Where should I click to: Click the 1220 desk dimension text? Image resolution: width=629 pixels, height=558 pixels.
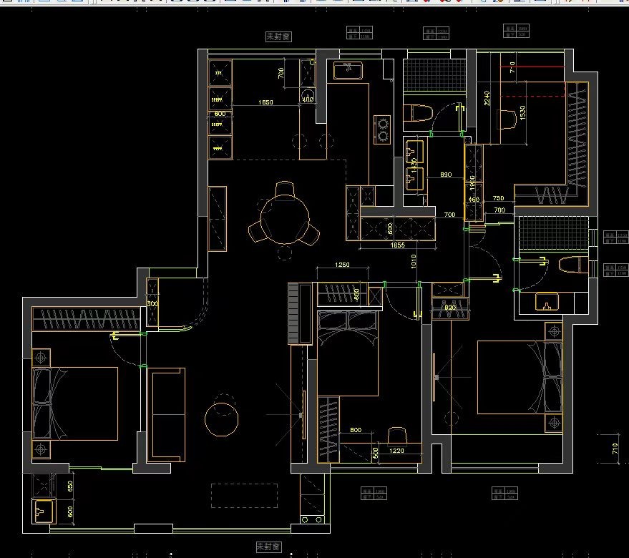tap(396, 451)
